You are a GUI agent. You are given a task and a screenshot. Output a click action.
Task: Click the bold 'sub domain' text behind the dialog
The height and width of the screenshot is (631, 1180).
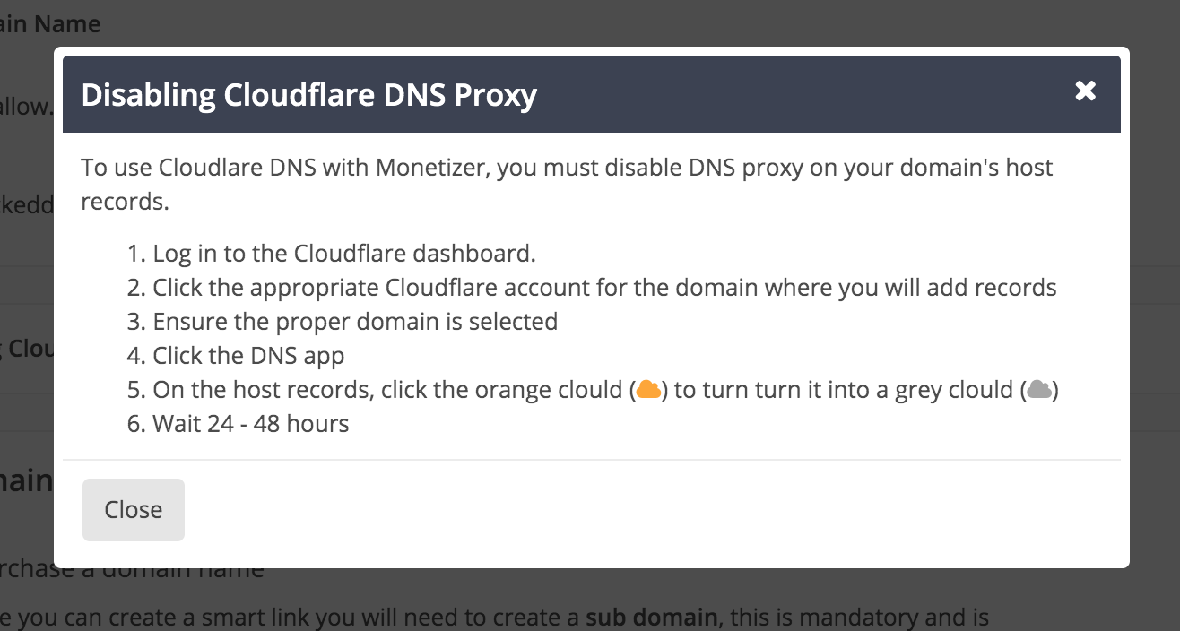(652, 618)
